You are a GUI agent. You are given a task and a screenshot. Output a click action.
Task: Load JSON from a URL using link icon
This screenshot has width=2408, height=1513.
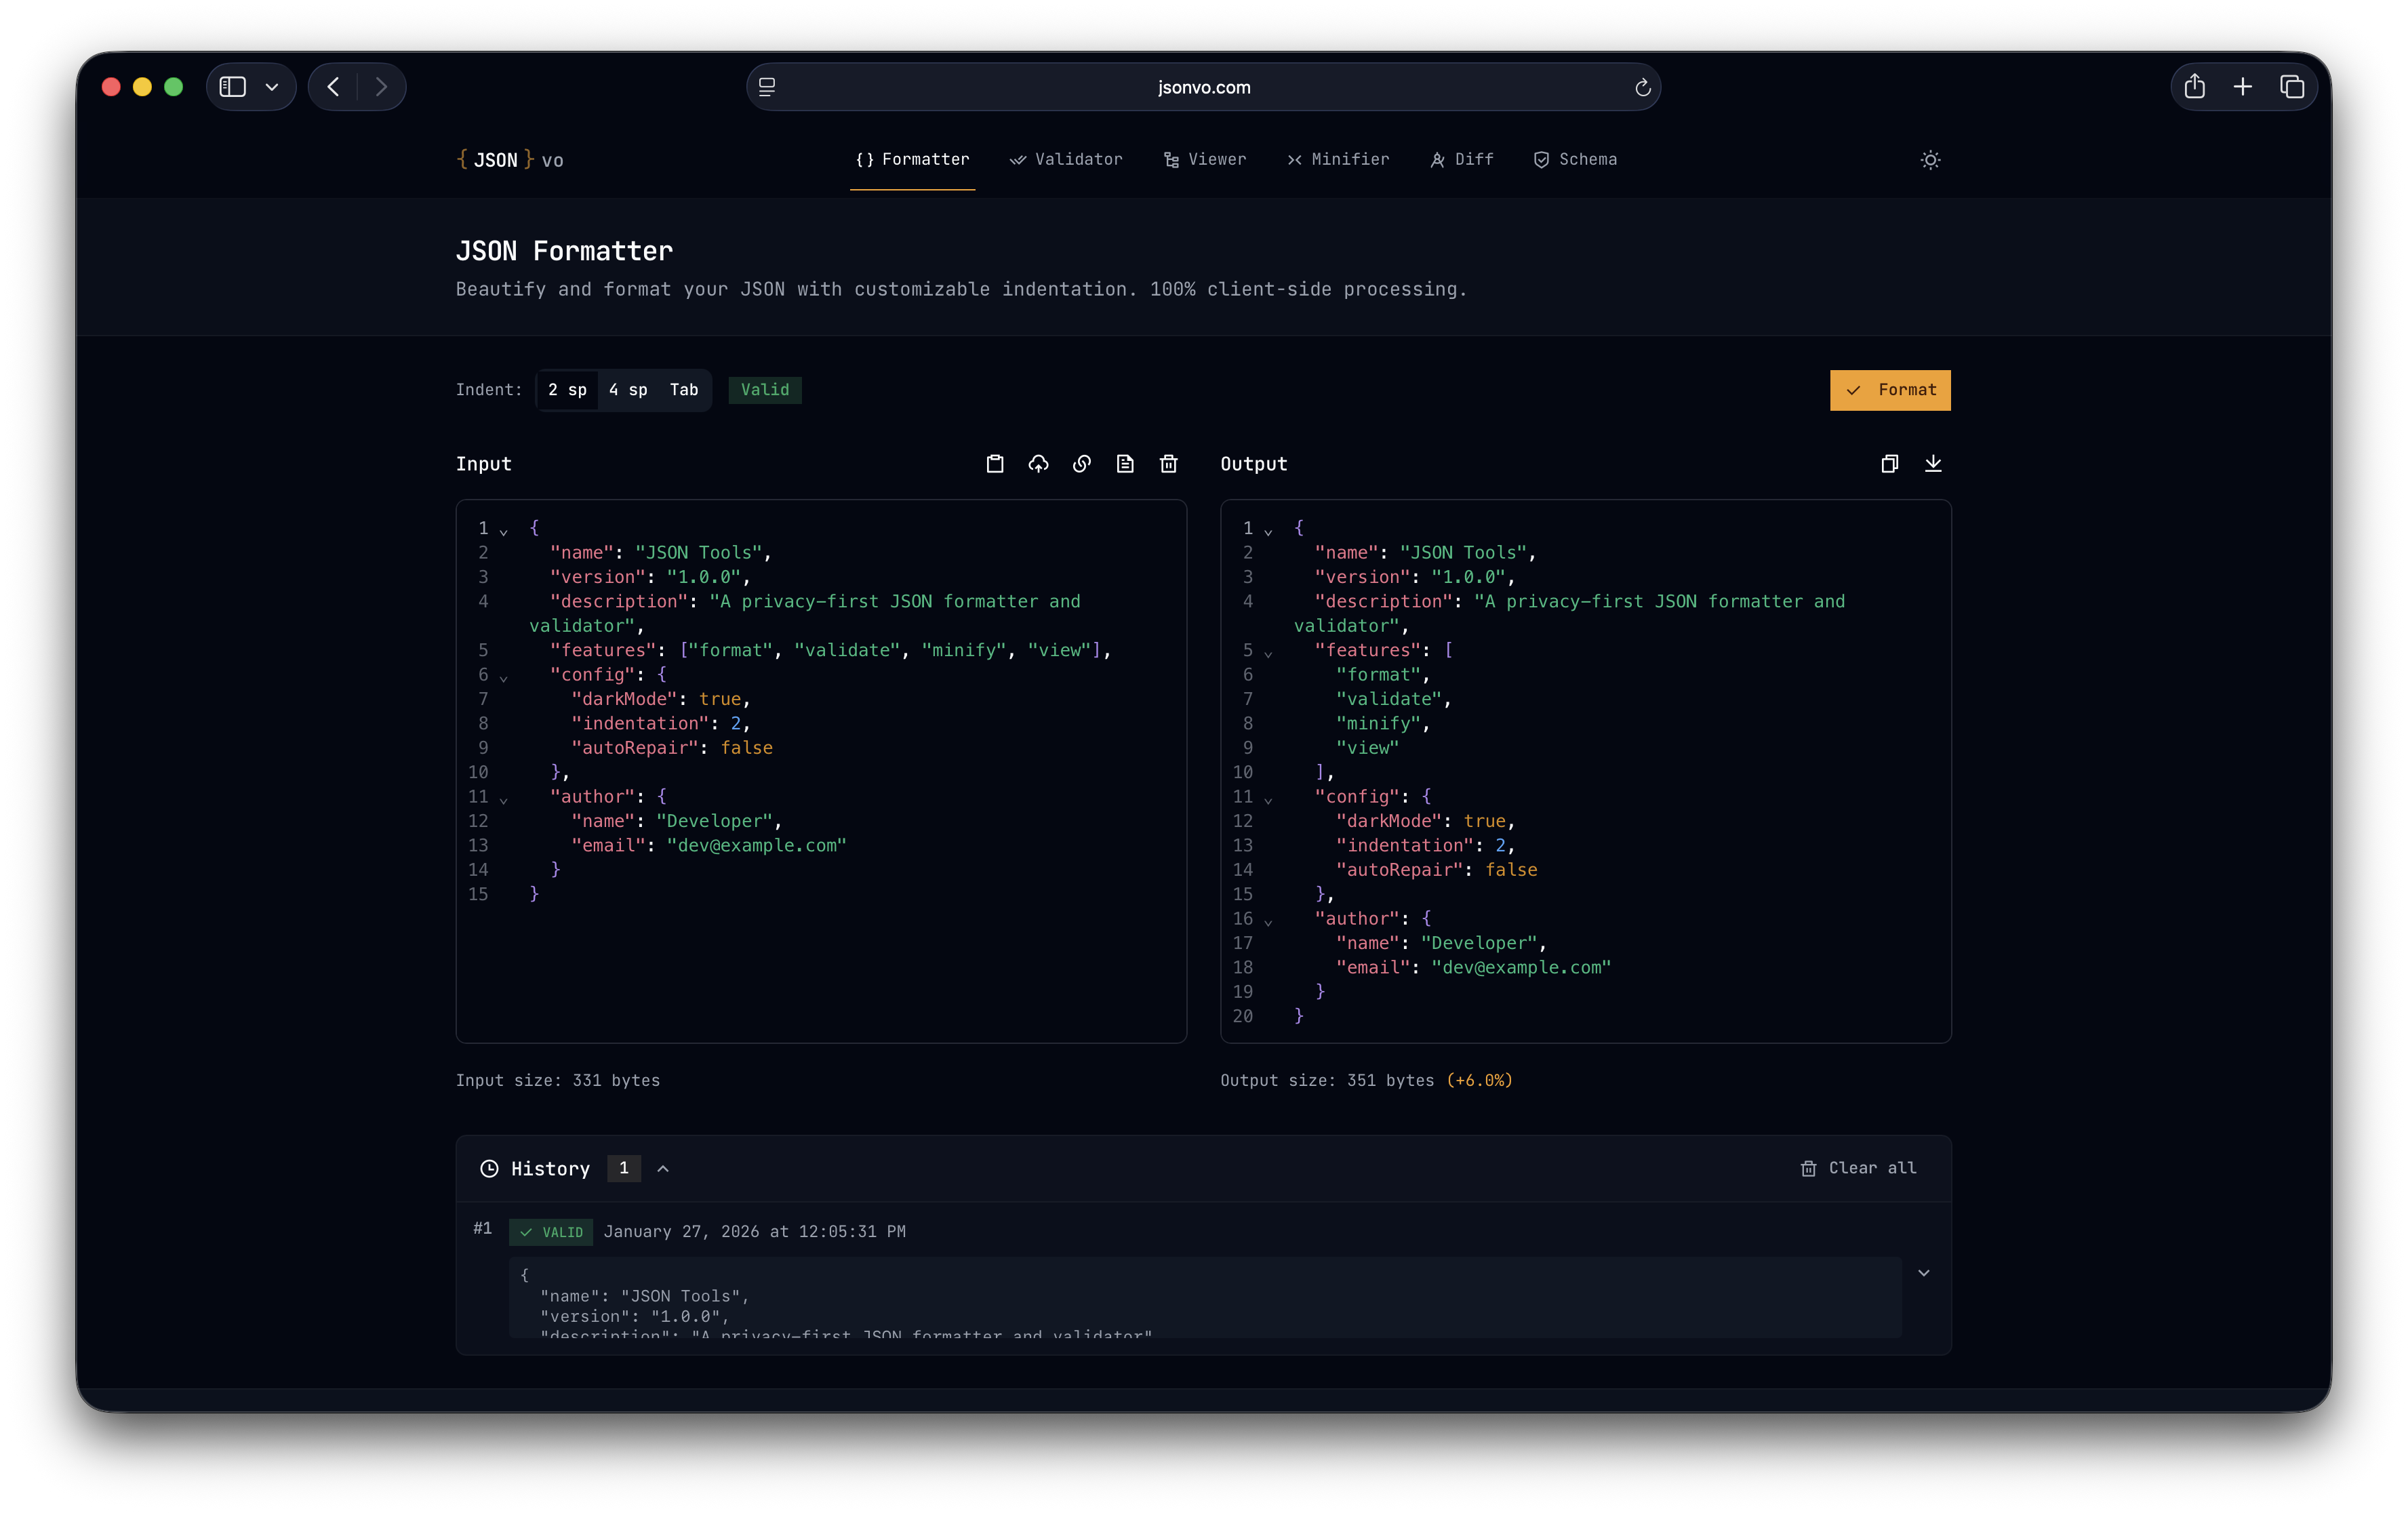coord(1081,464)
